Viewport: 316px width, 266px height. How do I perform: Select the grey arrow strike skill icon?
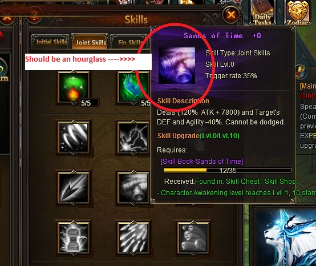74,188
